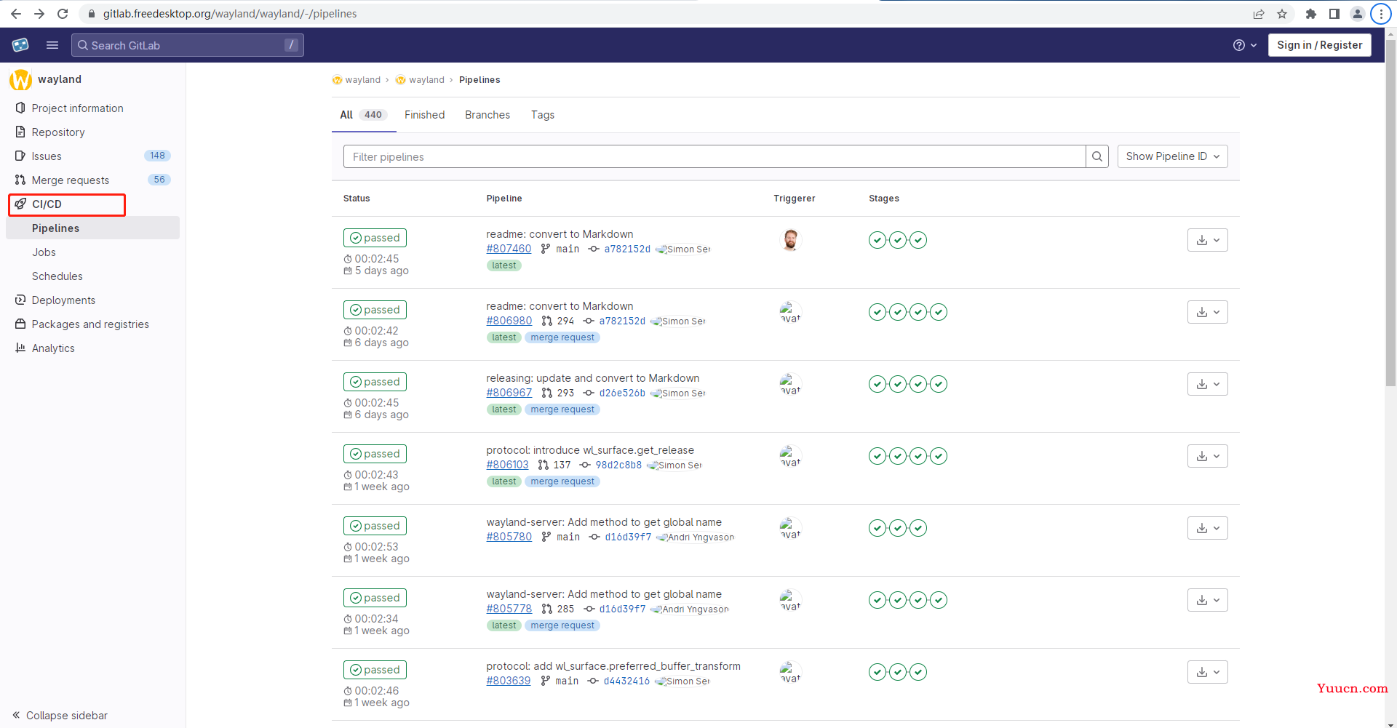Collapse the sidebar

(60, 715)
